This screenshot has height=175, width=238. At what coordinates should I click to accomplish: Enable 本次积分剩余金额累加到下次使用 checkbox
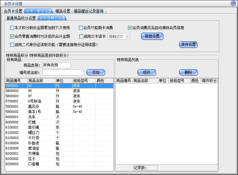(12, 28)
